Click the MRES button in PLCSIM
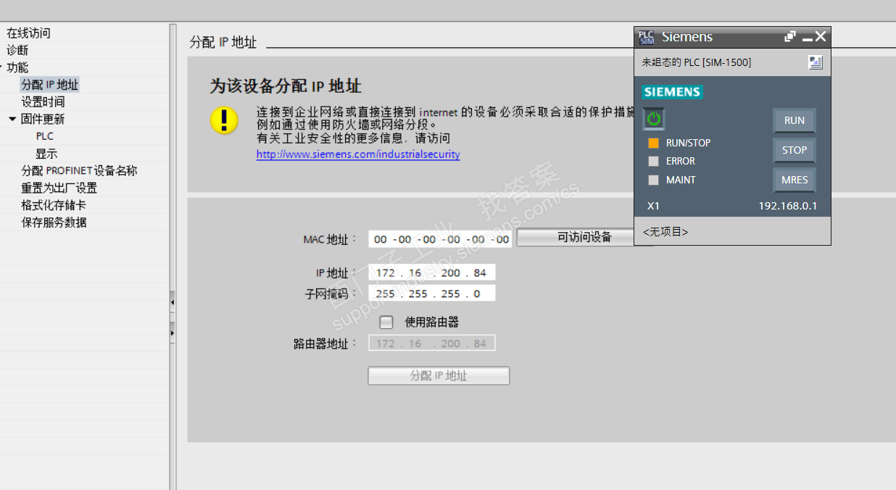Viewport: 896px width, 490px height. tap(795, 180)
